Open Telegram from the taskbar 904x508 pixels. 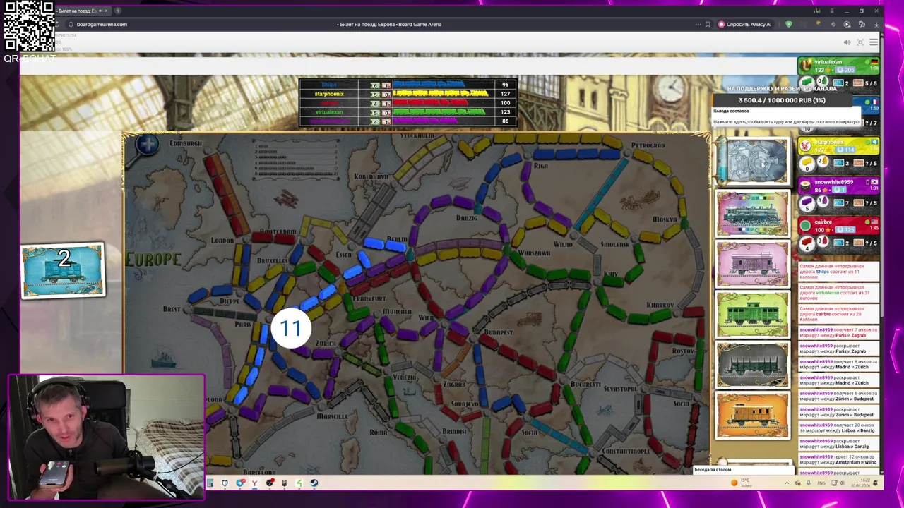pyautogui.click(x=239, y=483)
